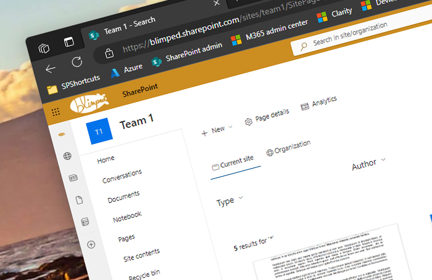This screenshot has height=280, width=432.
Task: Open the M365 admin center bookmark
Action: 269,33
